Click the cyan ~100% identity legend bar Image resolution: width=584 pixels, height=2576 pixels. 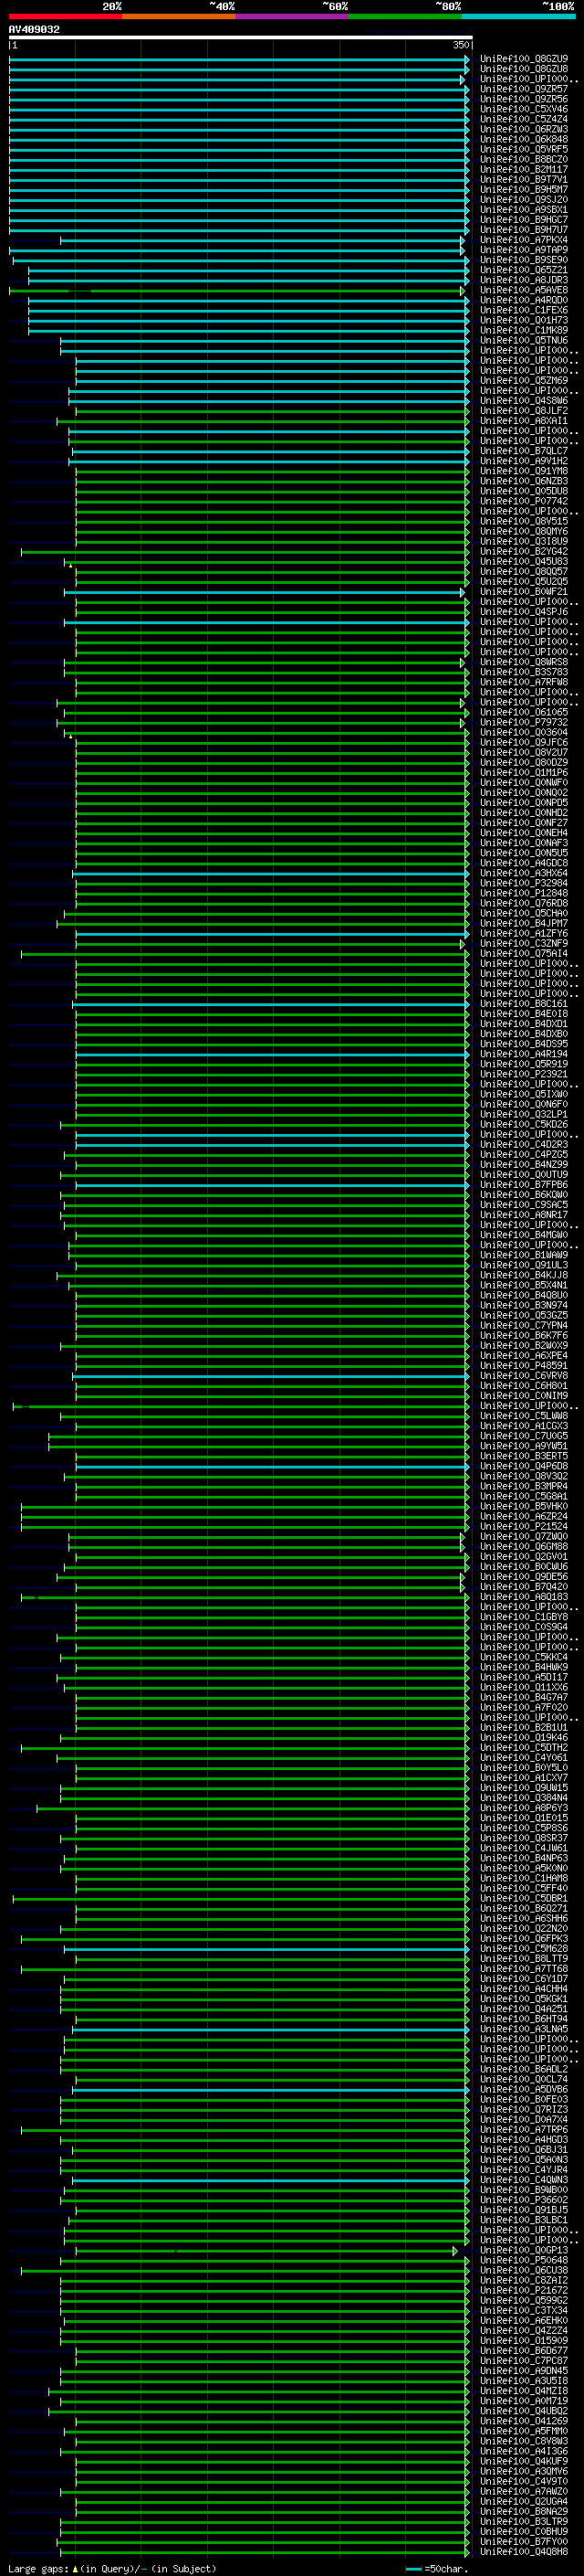(x=518, y=16)
